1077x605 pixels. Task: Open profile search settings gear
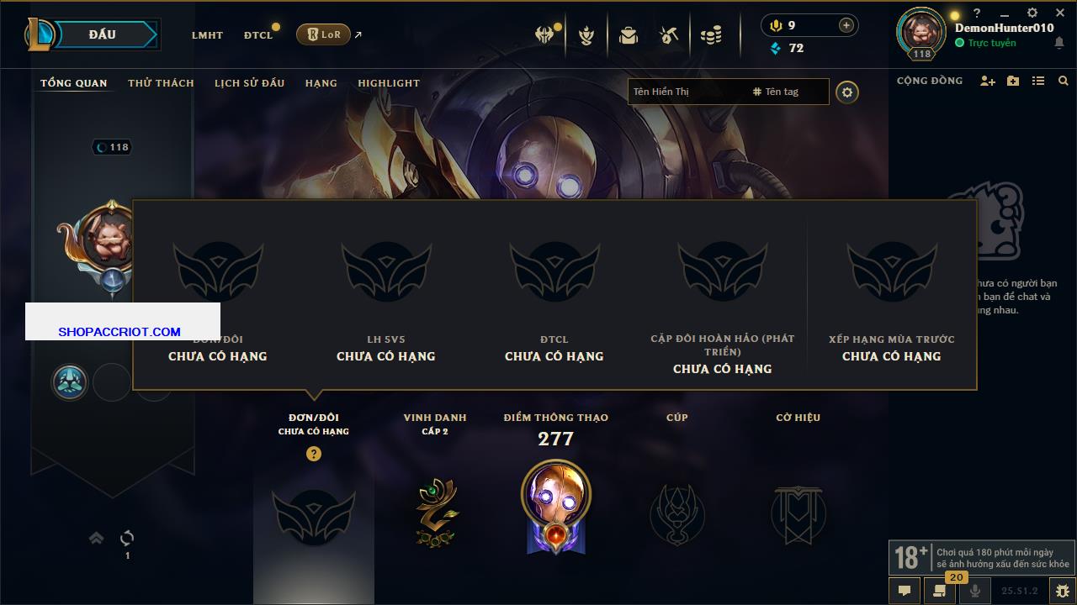pyautogui.click(x=847, y=92)
